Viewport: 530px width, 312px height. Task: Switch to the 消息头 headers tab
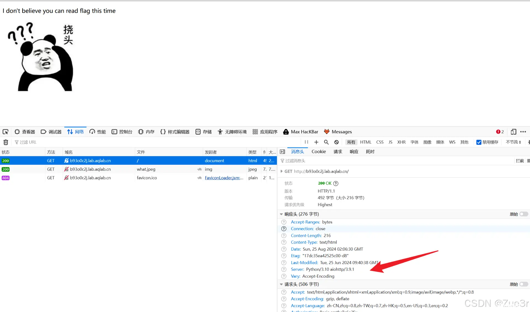(x=298, y=152)
